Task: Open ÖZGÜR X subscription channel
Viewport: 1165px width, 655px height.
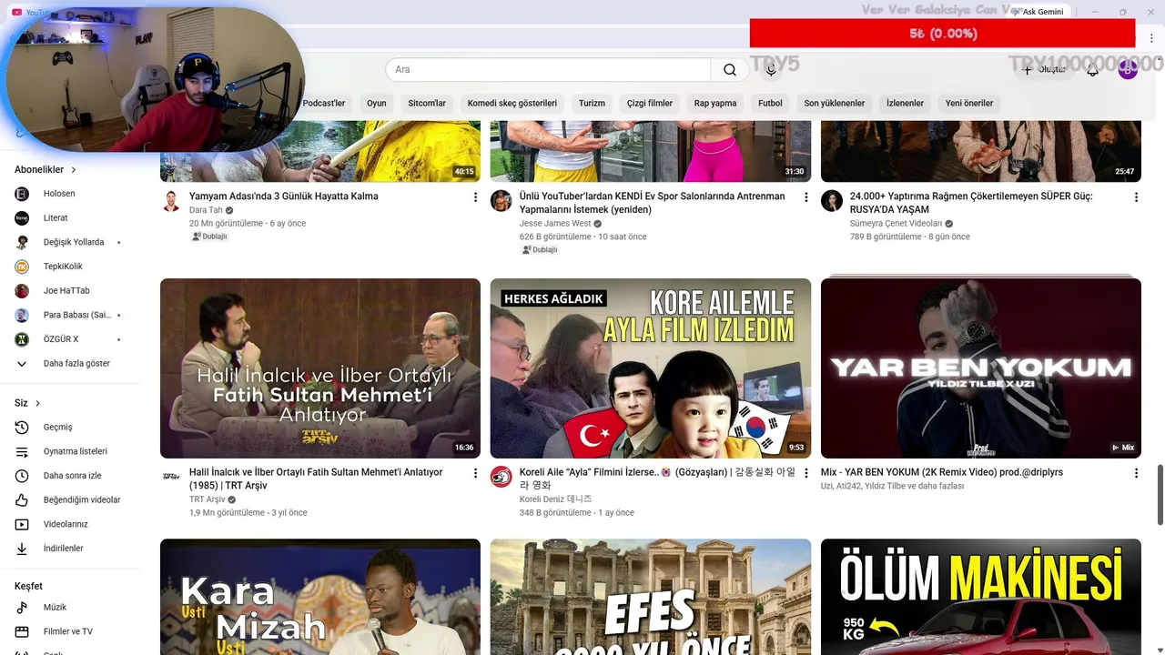Action: point(69,339)
